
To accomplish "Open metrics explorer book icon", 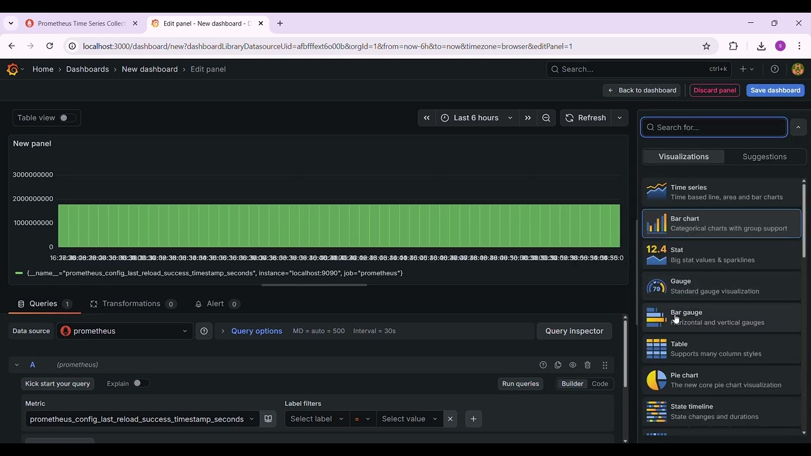I will coord(268,419).
